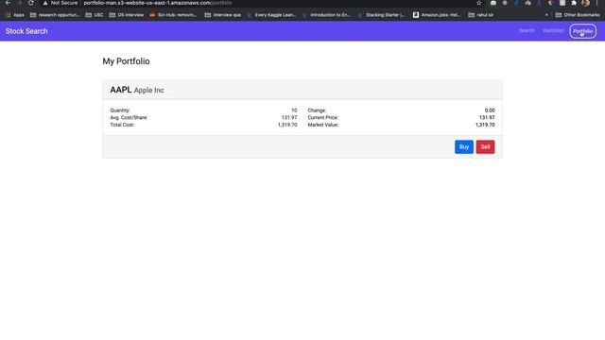The width and height of the screenshot is (605, 340).
Task: Bookmark this page with the star icon
Action: tap(479, 3)
